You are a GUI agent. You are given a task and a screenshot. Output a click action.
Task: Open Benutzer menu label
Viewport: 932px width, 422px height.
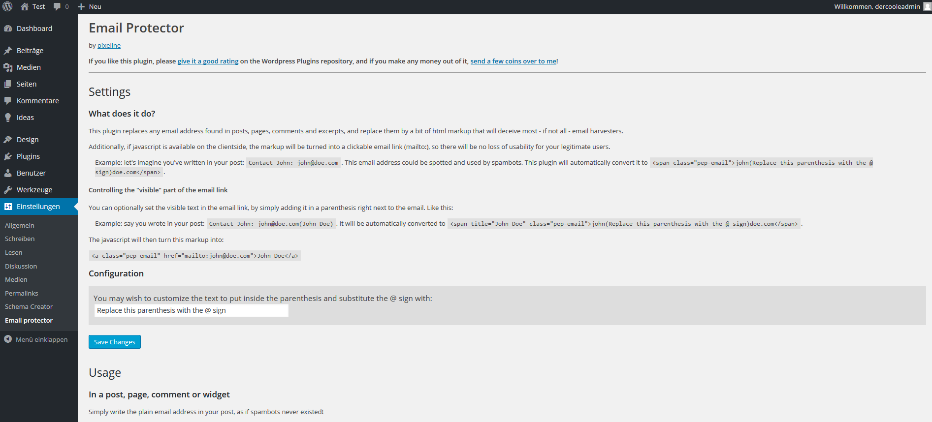(x=31, y=173)
